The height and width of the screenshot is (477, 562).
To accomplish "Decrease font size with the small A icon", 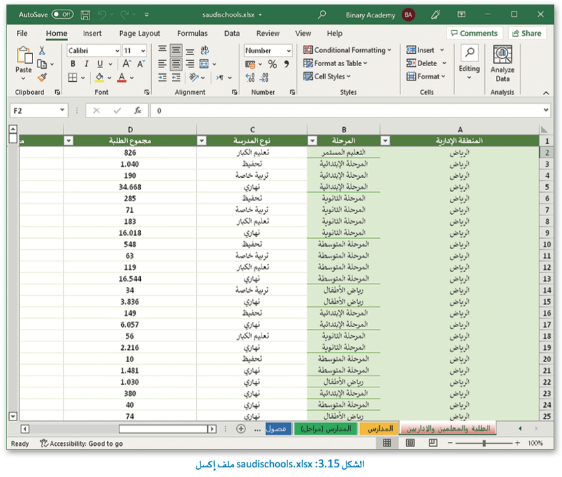I will [141, 64].
